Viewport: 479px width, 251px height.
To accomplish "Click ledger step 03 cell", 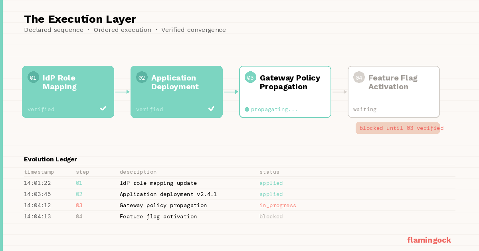I will click(x=79, y=206).
